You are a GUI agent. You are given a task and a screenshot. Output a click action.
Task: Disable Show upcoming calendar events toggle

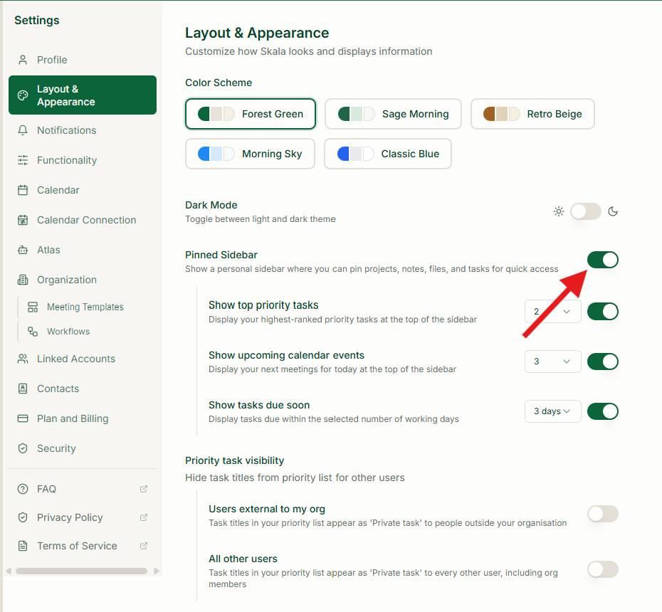[x=603, y=362]
